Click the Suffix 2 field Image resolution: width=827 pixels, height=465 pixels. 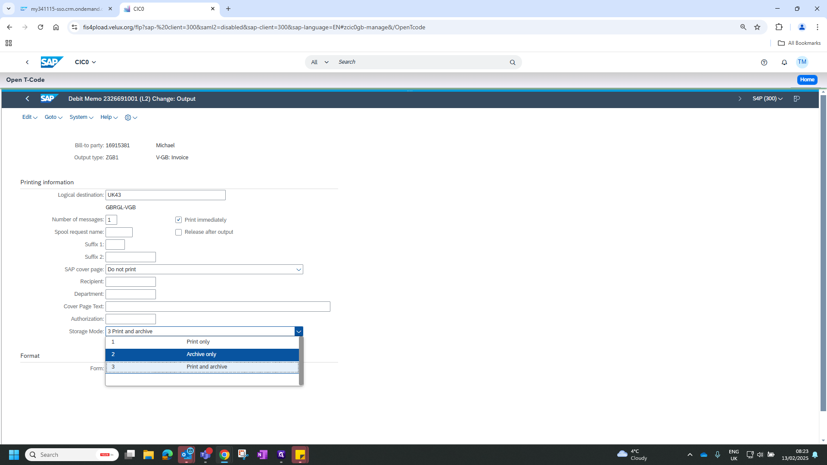pos(131,257)
